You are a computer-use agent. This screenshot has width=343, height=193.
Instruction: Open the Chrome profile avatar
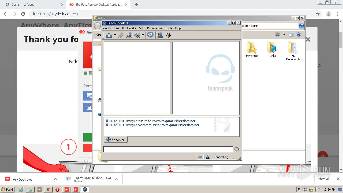(328, 14)
